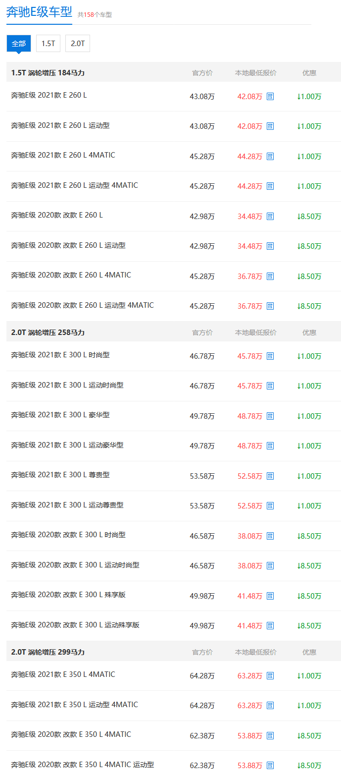
Task: Open 奔驰E级 2021款 E 350 L 运动型 4MATIC link
Action: click(x=74, y=705)
